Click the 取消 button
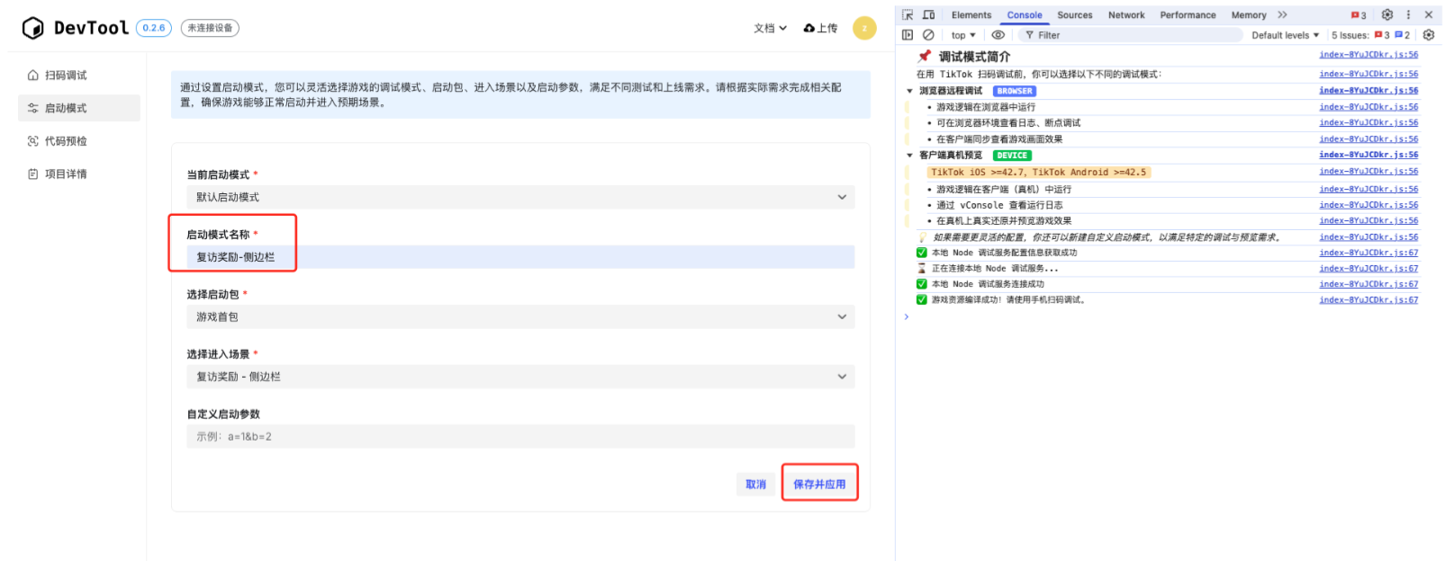This screenshot has height=561, width=1446. point(755,484)
